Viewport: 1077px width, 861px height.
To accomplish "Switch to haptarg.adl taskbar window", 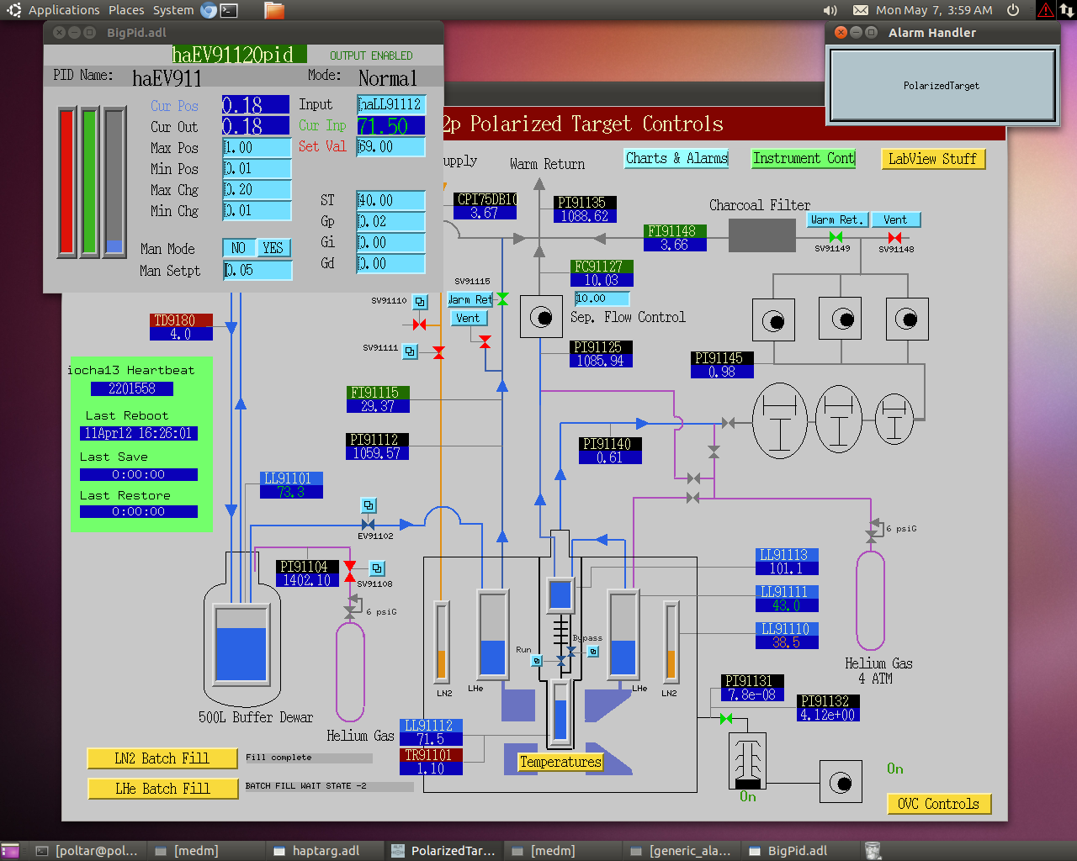I will point(326,851).
